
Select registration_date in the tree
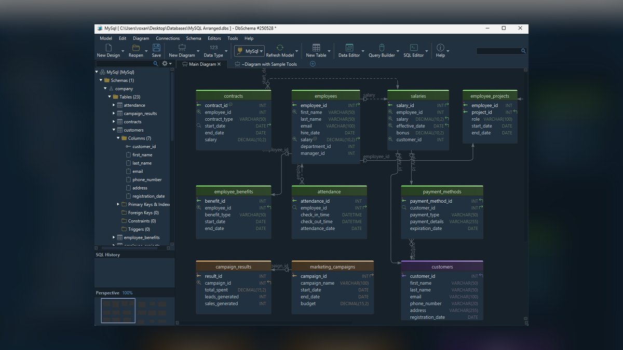[148, 197]
